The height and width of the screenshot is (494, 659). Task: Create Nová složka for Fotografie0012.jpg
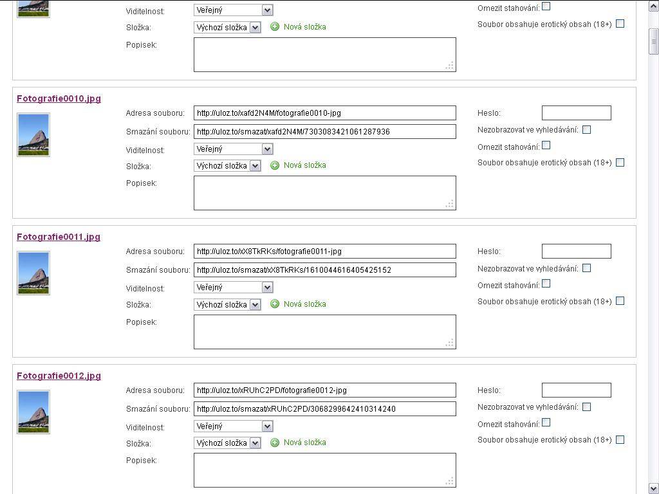coord(304,443)
